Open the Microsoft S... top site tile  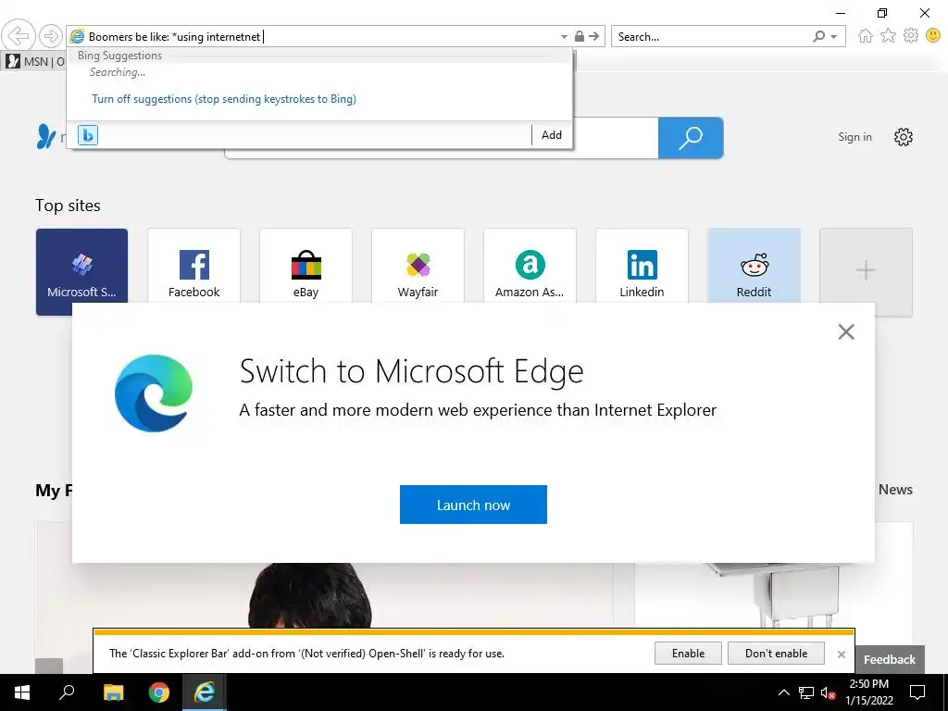pos(81,271)
